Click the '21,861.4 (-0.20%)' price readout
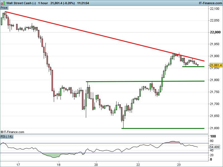Image resolution: width=223 pixels, height=167 pixels. pos(62,3)
